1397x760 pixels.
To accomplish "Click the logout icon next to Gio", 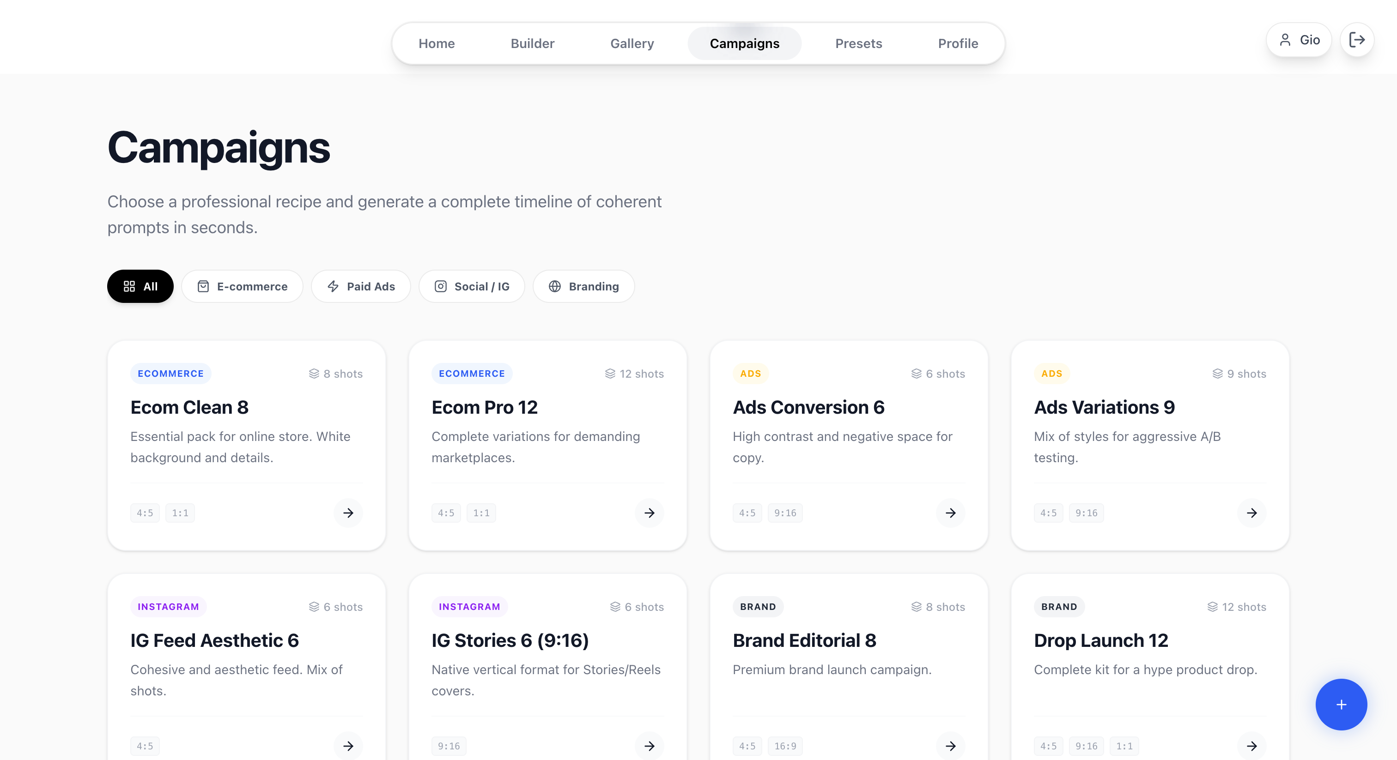I will (1356, 40).
